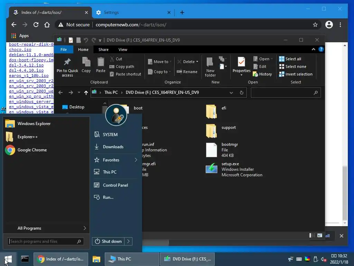Image resolution: width=354 pixels, height=266 pixels.
Task: Open Command Prompt from taskbar
Action: (x=25, y=259)
